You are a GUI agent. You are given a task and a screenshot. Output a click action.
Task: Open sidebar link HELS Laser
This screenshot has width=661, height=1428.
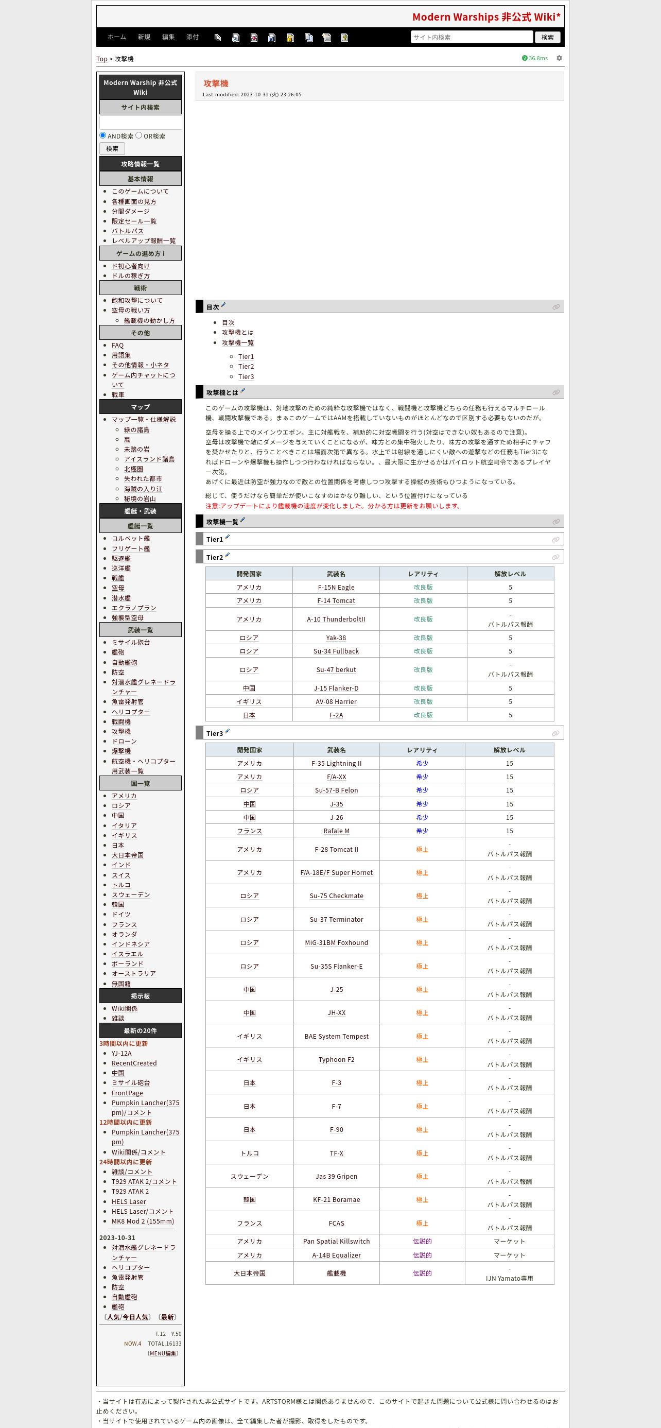(x=129, y=1202)
